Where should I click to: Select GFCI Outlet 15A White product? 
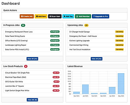click(32, 82)
